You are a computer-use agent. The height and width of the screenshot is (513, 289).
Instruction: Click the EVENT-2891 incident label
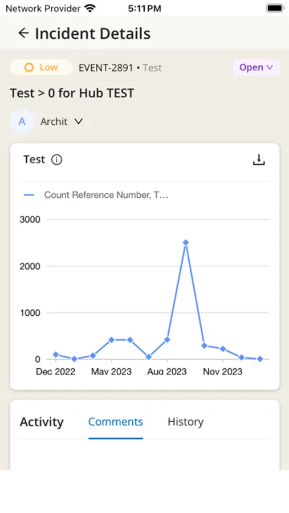105,68
